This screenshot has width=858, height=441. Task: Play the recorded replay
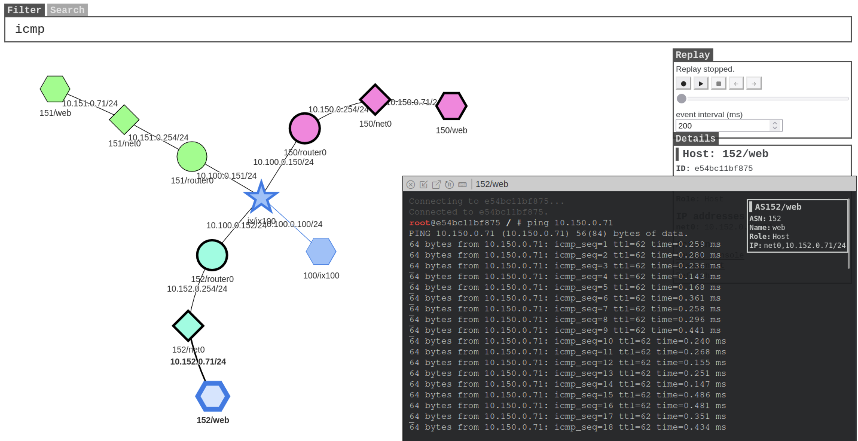tap(701, 84)
